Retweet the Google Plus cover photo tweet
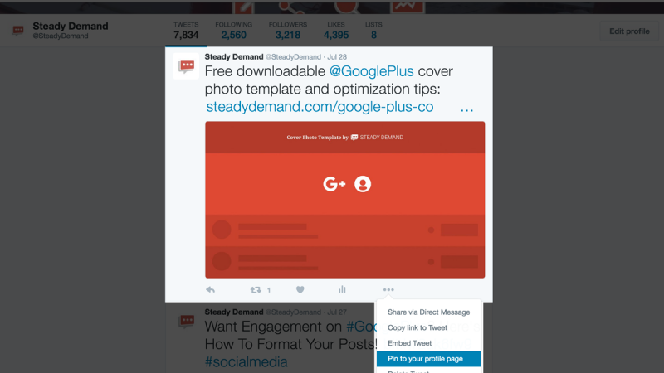 pyautogui.click(x=256, y=289)
